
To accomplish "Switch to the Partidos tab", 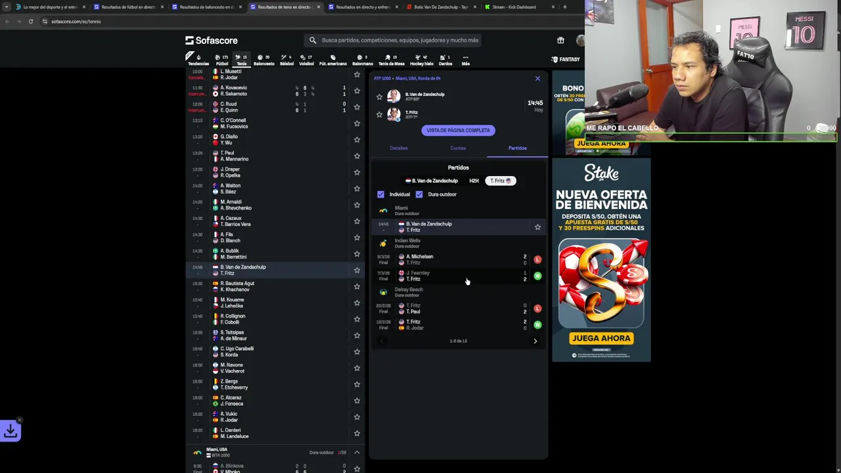I will point(517,148).
